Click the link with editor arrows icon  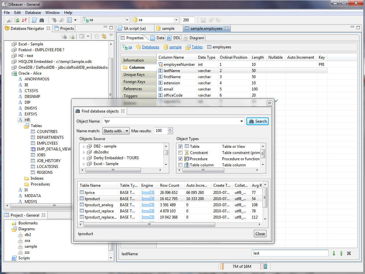(x=104, y=36)
